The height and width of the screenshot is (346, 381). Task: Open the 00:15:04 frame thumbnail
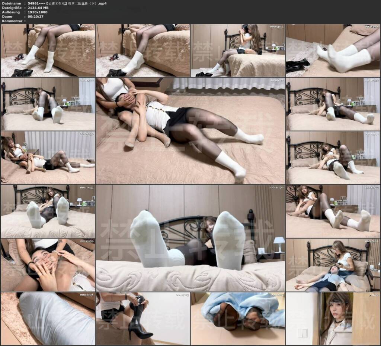(333, 265)
